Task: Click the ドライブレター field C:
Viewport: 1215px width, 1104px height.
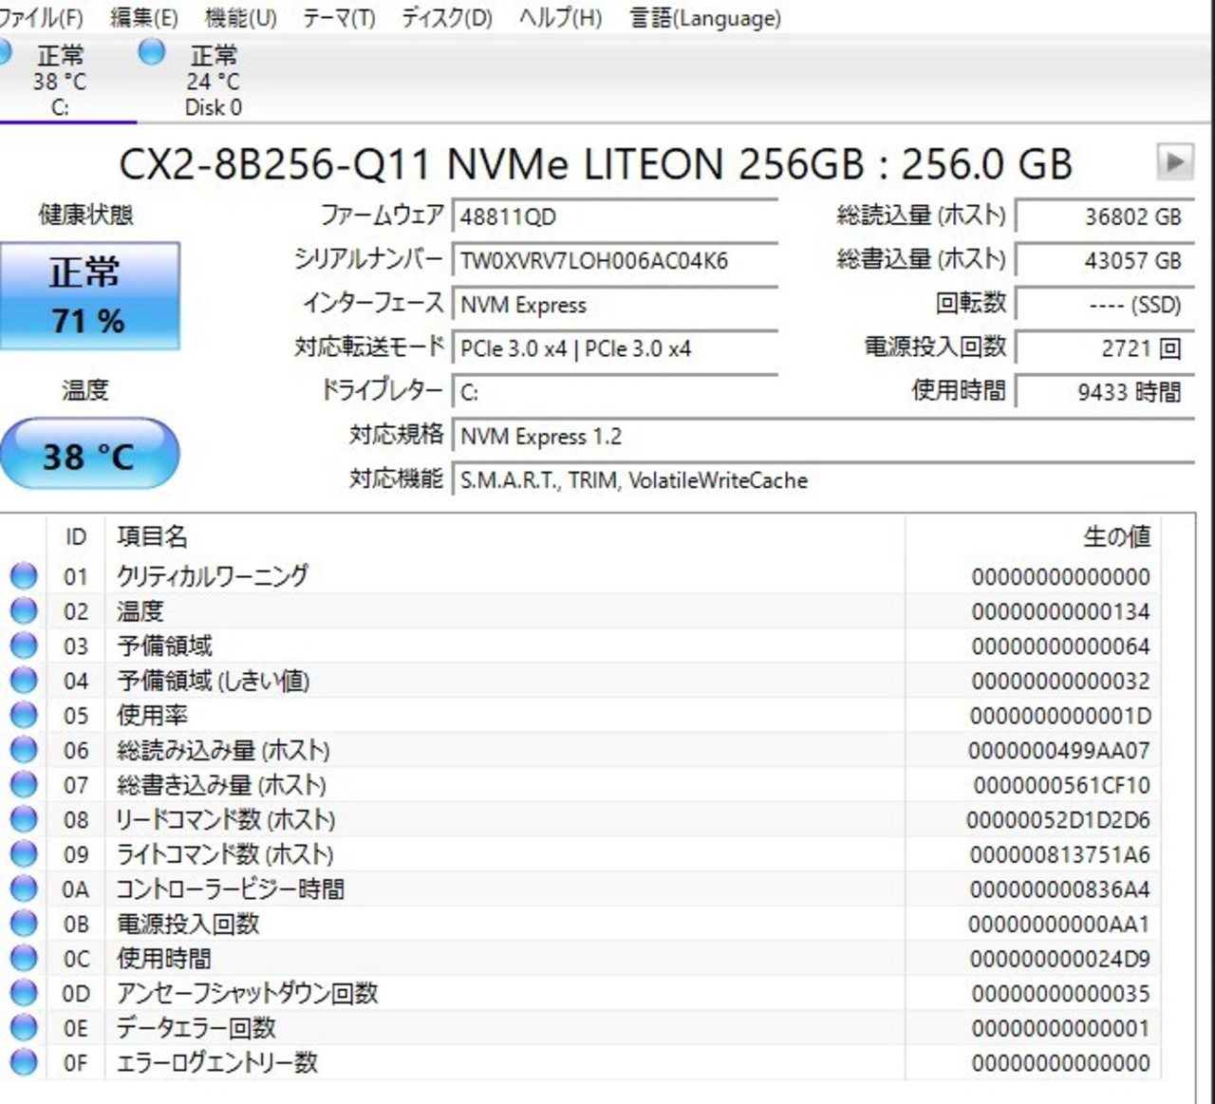Action: pyautogui.click(x=615, y=392)
